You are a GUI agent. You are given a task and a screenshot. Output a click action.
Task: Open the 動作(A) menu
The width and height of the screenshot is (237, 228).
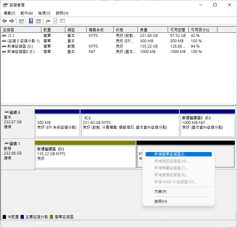27,13
